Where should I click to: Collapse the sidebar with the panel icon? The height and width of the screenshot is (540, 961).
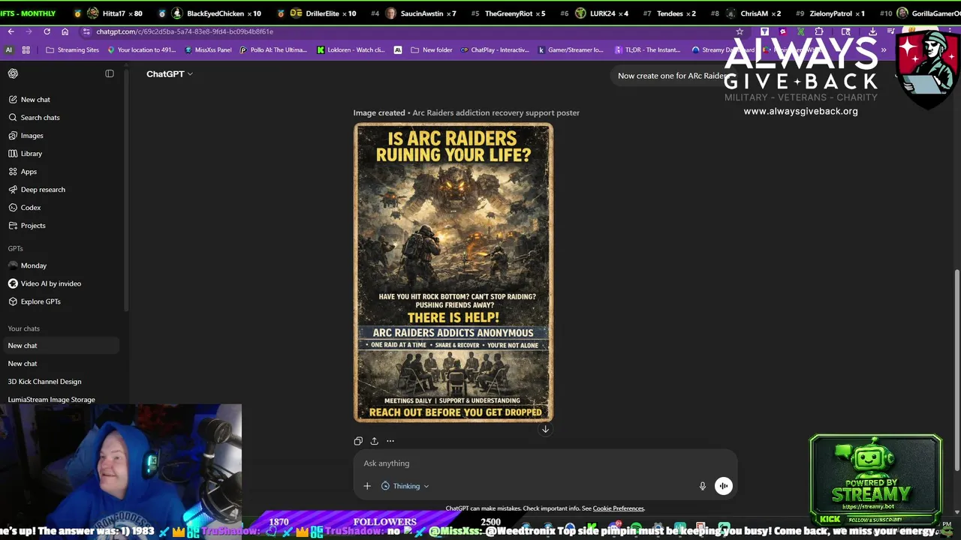pyautogui.click(x=110, y=73)
